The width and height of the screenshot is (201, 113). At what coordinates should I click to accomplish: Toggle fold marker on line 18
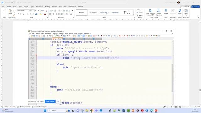(36, 45)
